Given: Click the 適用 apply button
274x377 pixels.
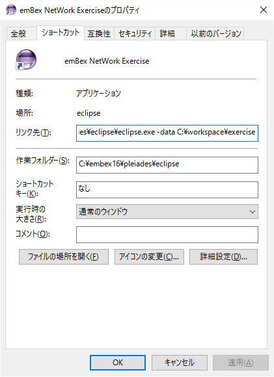Looking at the screenshot, I should click(x=241, y=363).
